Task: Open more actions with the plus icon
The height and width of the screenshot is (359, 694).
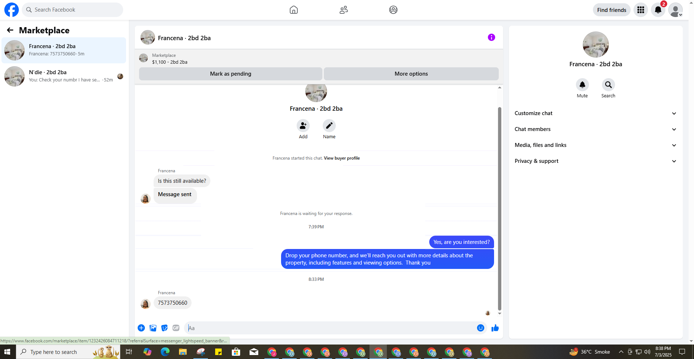Action: pos(141,328)
